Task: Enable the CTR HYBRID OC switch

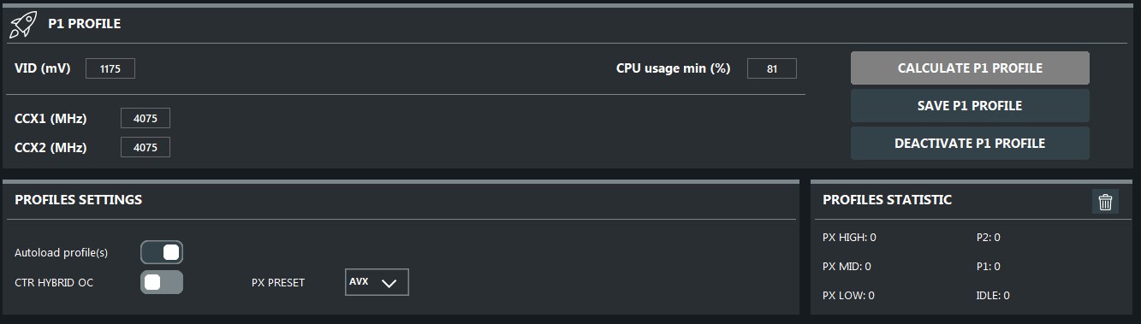Action: pos(162,282)
